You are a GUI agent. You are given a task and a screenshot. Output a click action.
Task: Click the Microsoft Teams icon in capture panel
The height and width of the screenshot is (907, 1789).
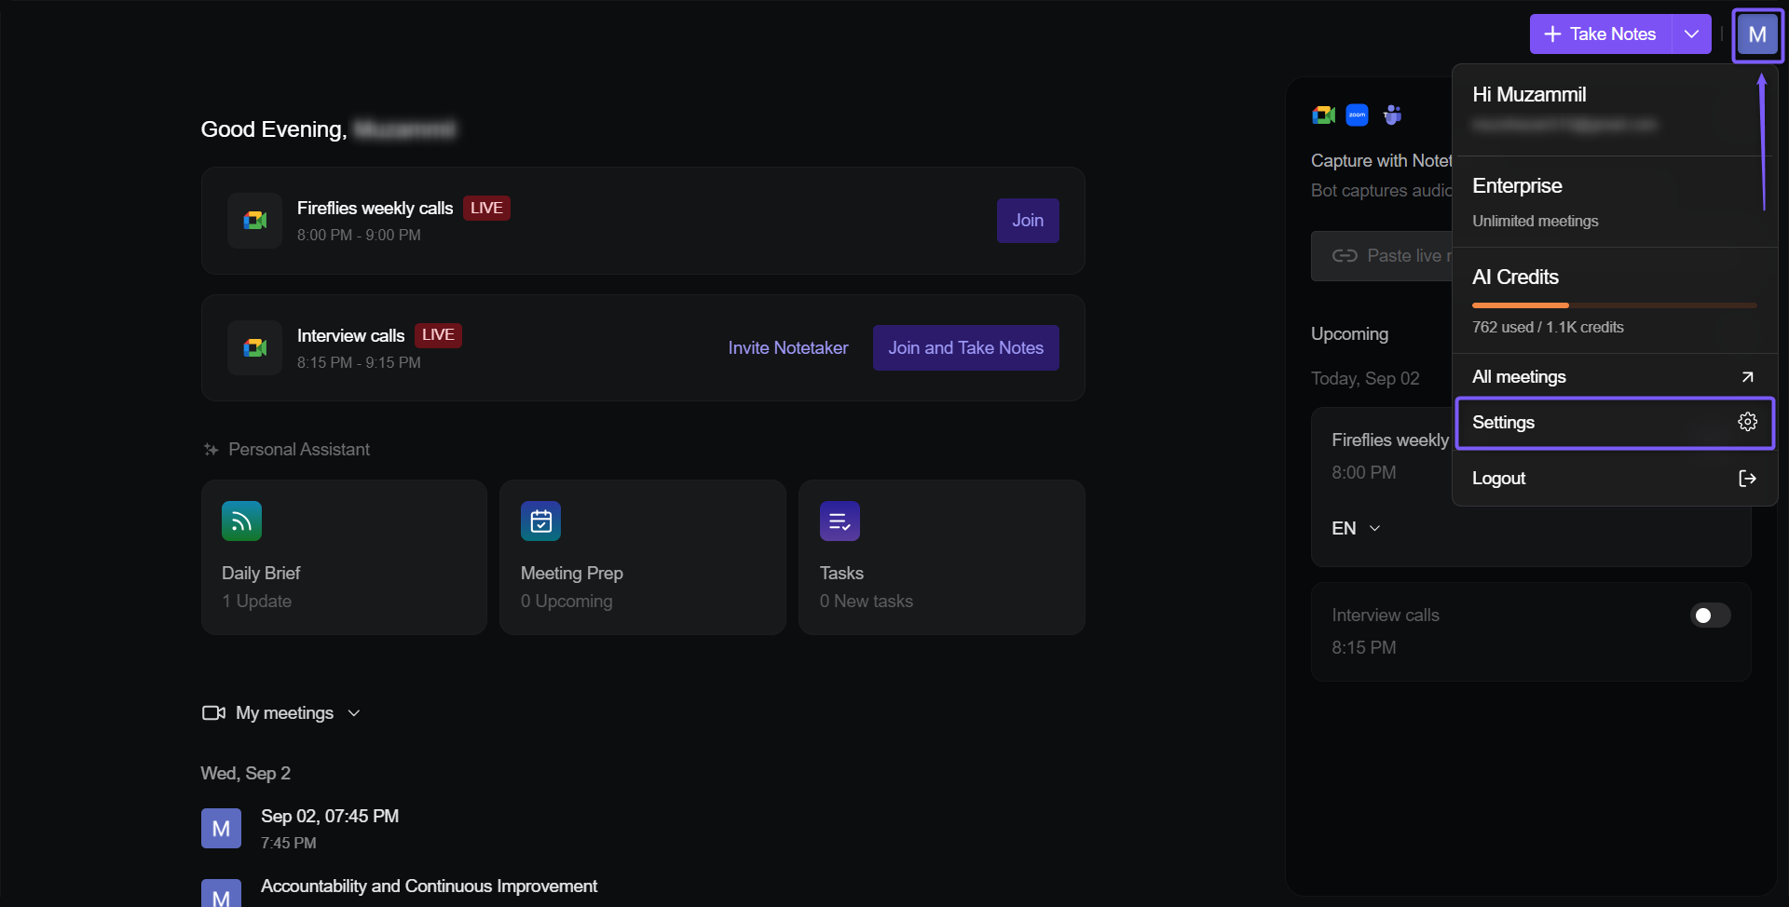point(1392,115)
